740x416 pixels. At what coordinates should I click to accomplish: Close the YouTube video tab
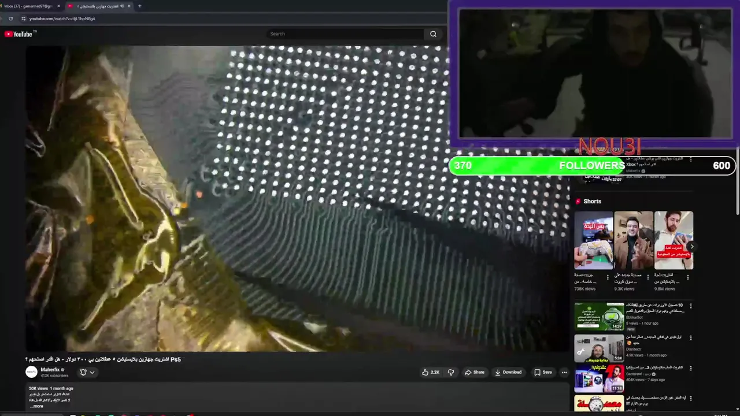(129, 6)
